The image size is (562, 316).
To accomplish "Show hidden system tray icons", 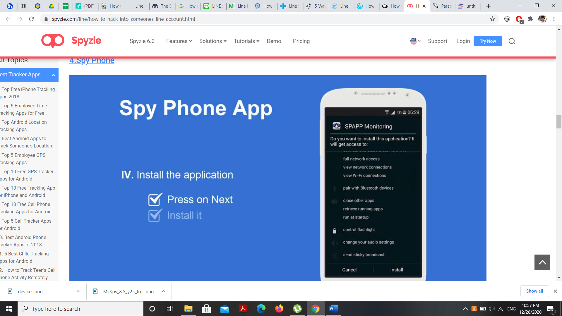I will [465, 309].
